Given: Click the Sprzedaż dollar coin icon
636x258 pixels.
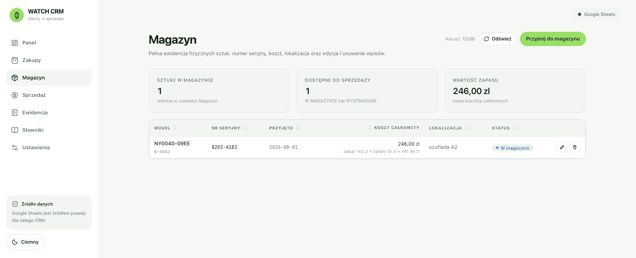Looking at the screenshot, I should [x=15, y=95].
